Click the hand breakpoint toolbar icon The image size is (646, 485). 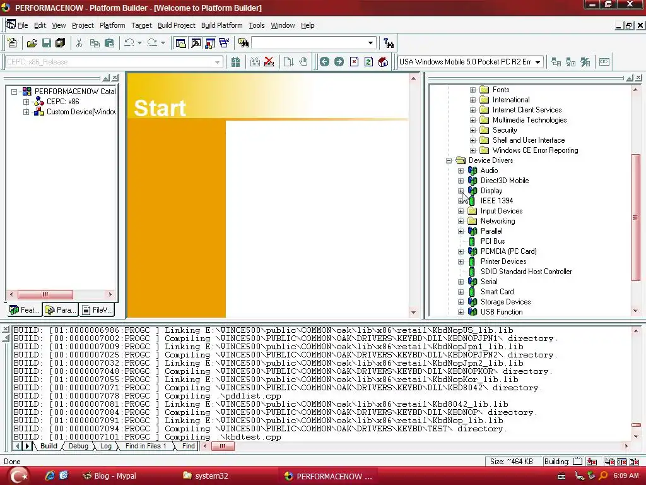pos(303,62)
